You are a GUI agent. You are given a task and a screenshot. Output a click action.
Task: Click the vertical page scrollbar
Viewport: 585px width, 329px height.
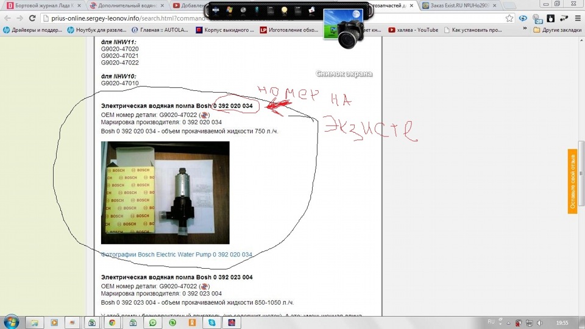[581, 174]
